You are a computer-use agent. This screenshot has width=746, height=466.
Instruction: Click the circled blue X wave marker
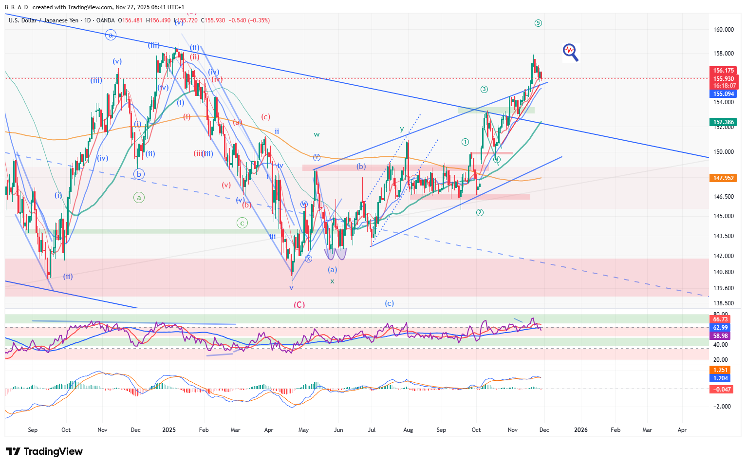[x=308, y=259]
